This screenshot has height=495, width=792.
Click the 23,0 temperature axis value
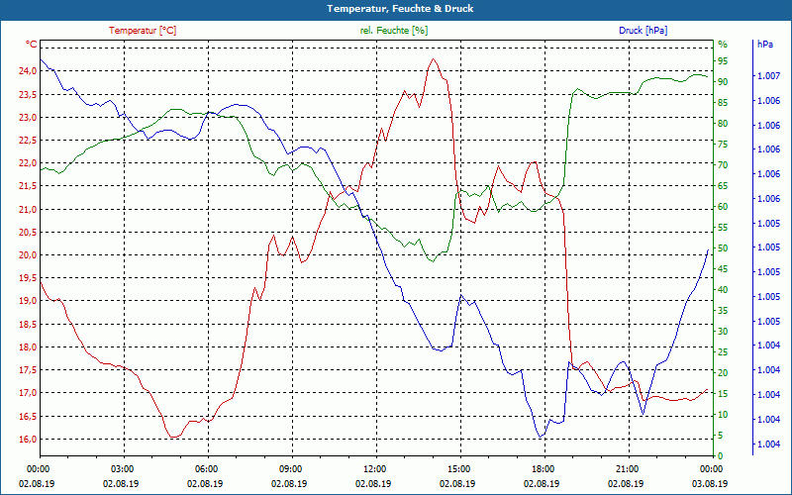(x=28, y=117)
